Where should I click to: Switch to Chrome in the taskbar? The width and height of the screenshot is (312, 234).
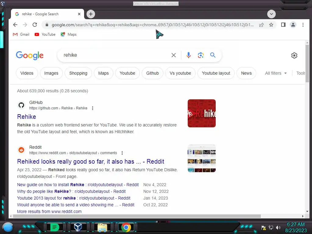click(126, 227)
